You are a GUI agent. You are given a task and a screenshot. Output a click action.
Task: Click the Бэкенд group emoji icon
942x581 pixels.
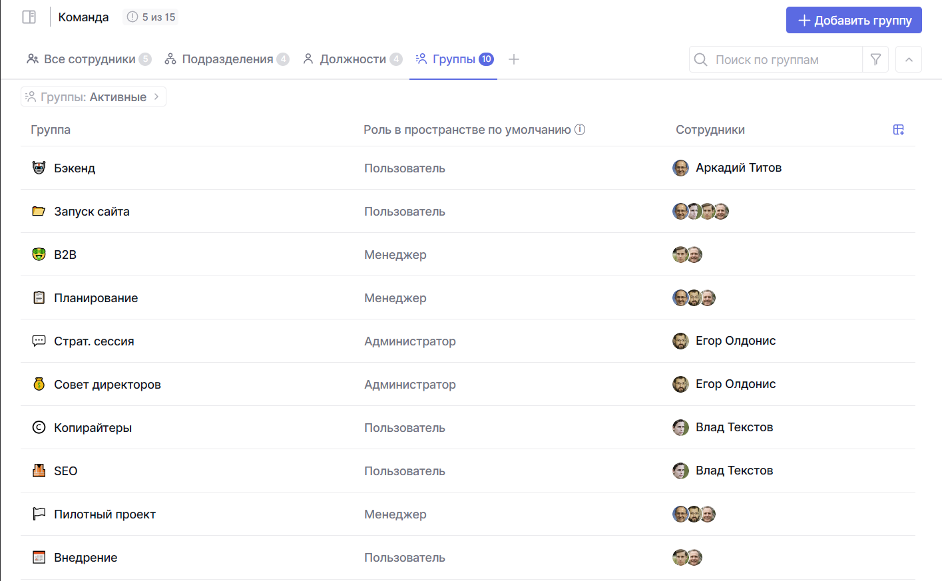click(x=39, y=168)
